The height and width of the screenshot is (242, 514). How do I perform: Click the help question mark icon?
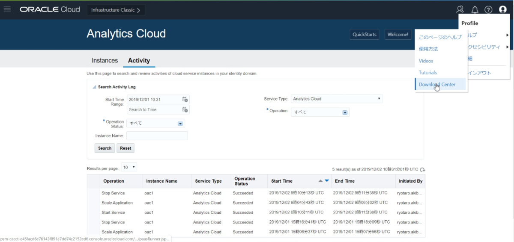click(488, 9)
